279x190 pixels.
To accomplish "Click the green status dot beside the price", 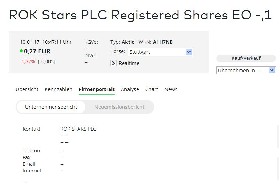I will (x=21, y=51).
